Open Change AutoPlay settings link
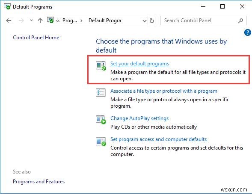The width and height of the screenshot is (252, 194). coord(139,118)
